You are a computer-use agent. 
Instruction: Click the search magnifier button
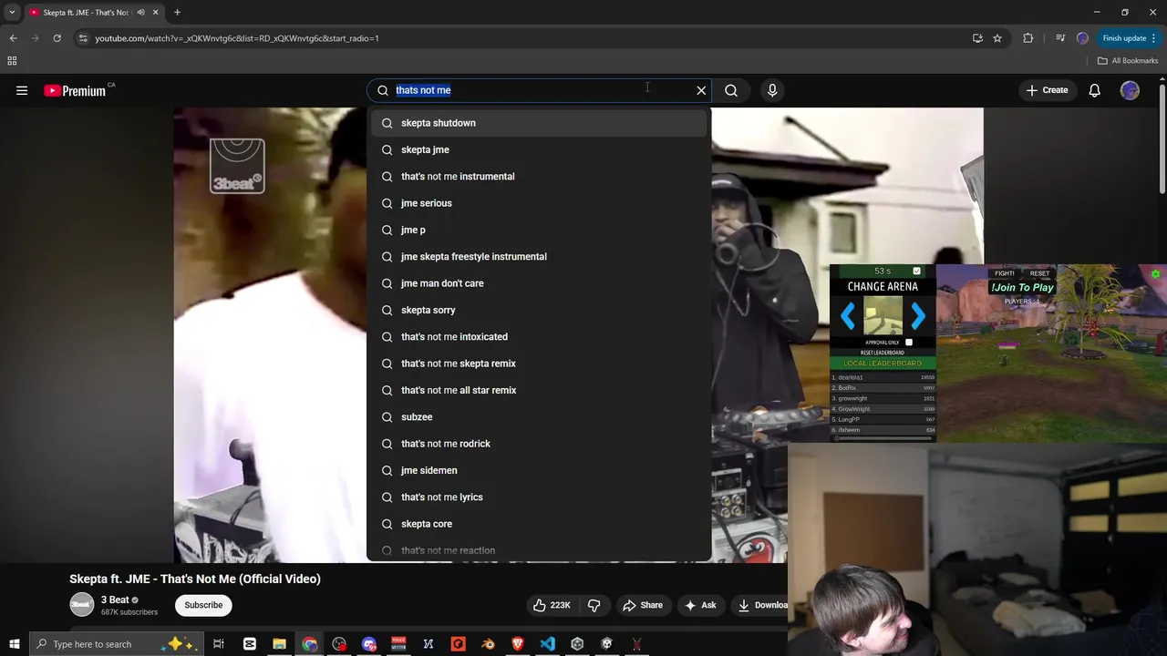[731, 90]
